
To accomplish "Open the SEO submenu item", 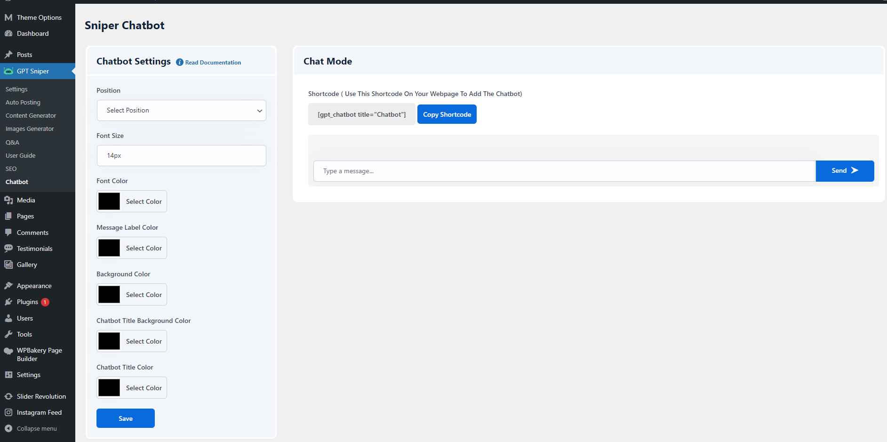I will [11, 169].
